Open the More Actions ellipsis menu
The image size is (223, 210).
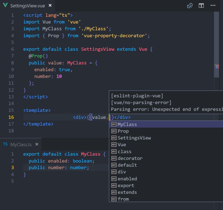(x=213, y=6)
